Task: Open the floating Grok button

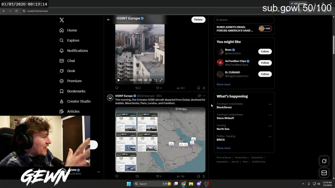Action: (x=324, y=161)
